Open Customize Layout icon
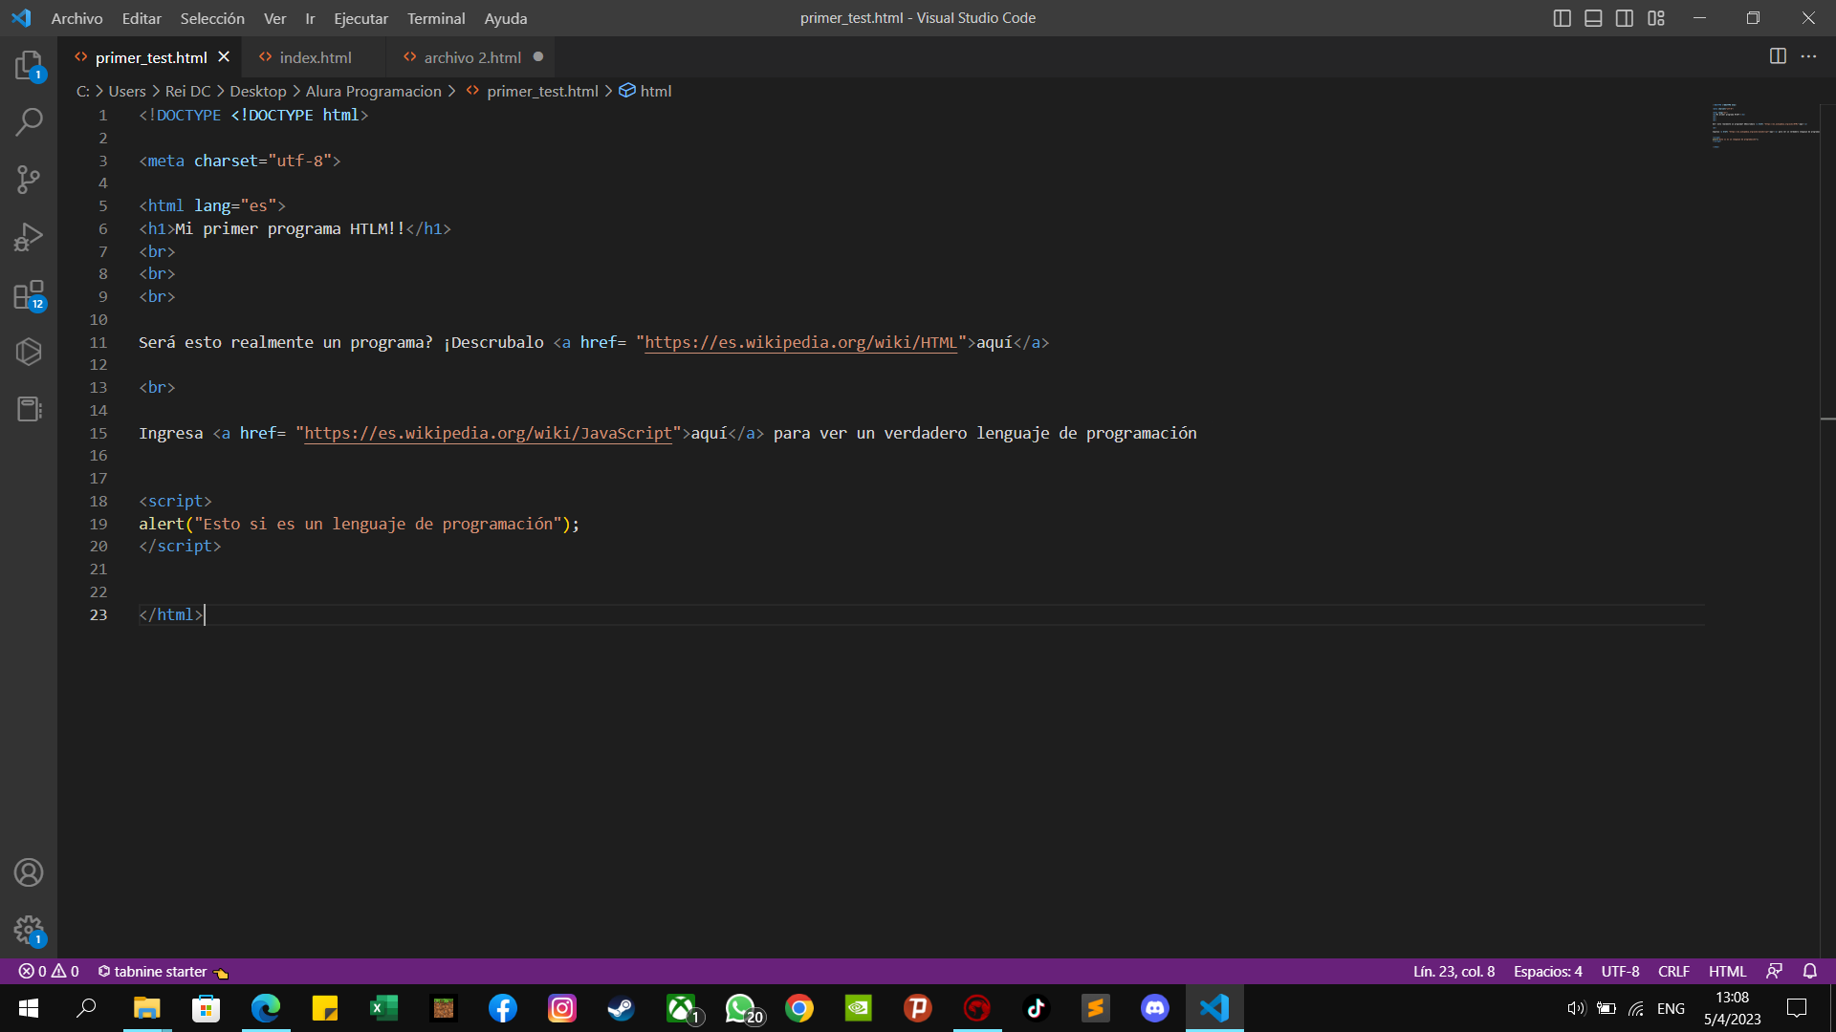Viewport: 1836px width, 1032px height. (x=1656, y=18)
